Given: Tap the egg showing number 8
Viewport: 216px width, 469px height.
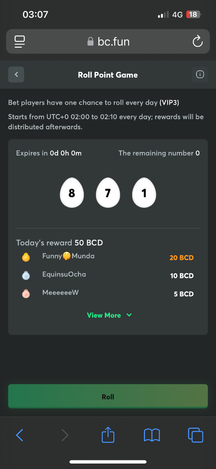Looking at the screenshot, I should tap(72, 193).
